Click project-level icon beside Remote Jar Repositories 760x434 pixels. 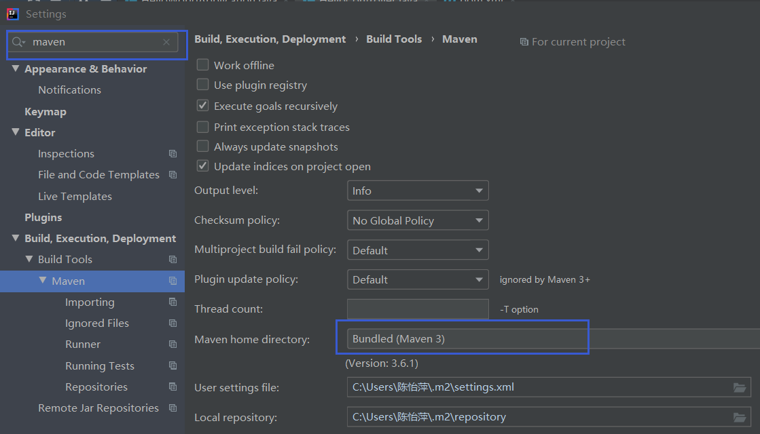173,408
